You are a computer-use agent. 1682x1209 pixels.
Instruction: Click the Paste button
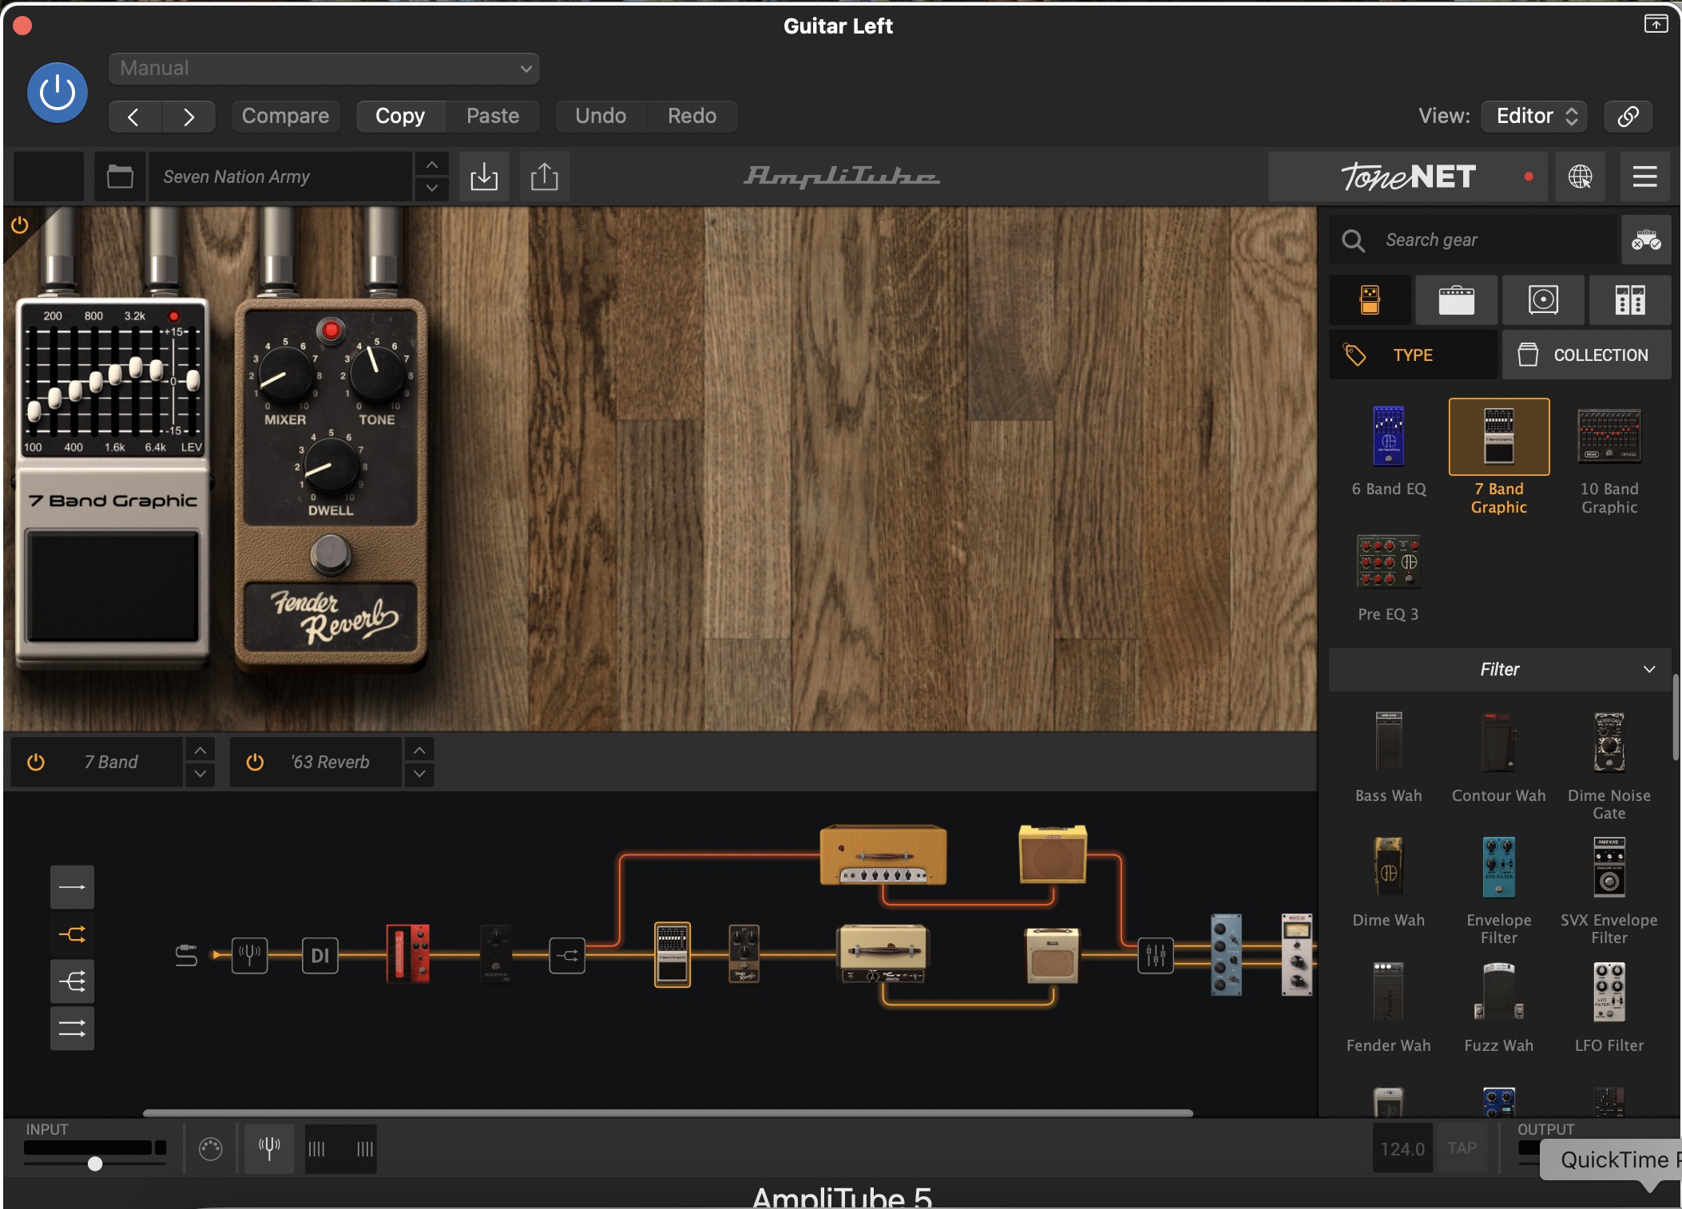(493, 116)
